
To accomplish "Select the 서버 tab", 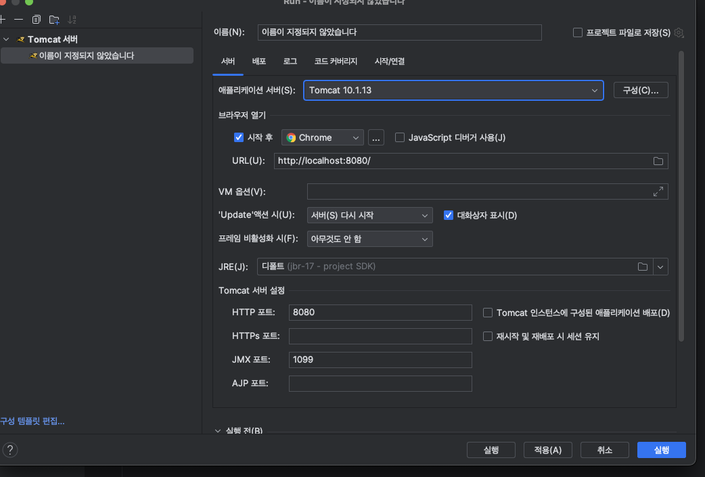I will [x=228, y=61].
